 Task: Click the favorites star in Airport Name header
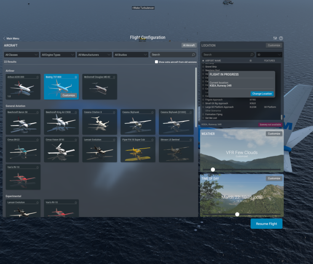point(203,61)
